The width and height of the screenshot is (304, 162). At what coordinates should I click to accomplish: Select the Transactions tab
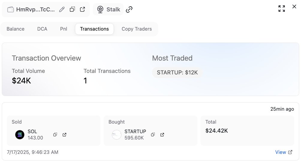pos(94,29)
